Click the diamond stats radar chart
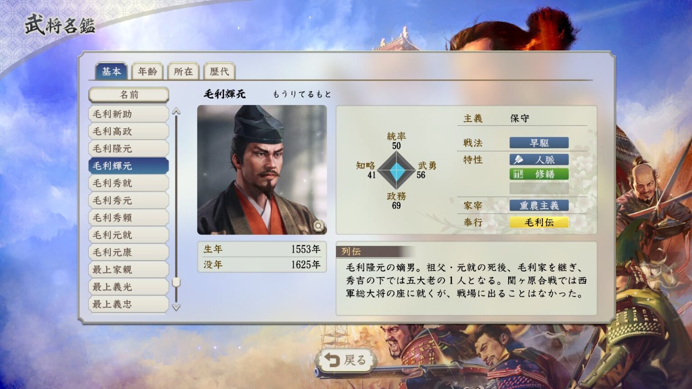692x389 pixels. click(396, 170)
